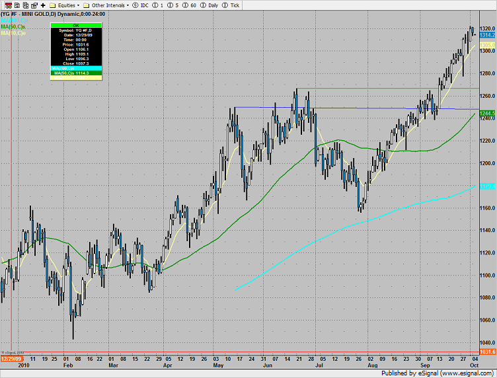Switch to Daily interval
Viewport: 497px width, 378px height.
[x=210, y=5]
